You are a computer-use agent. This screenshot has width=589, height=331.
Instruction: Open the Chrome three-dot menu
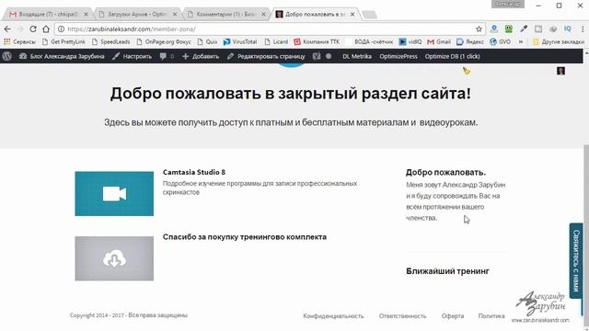pyautogui.click(x=583, y=29)
